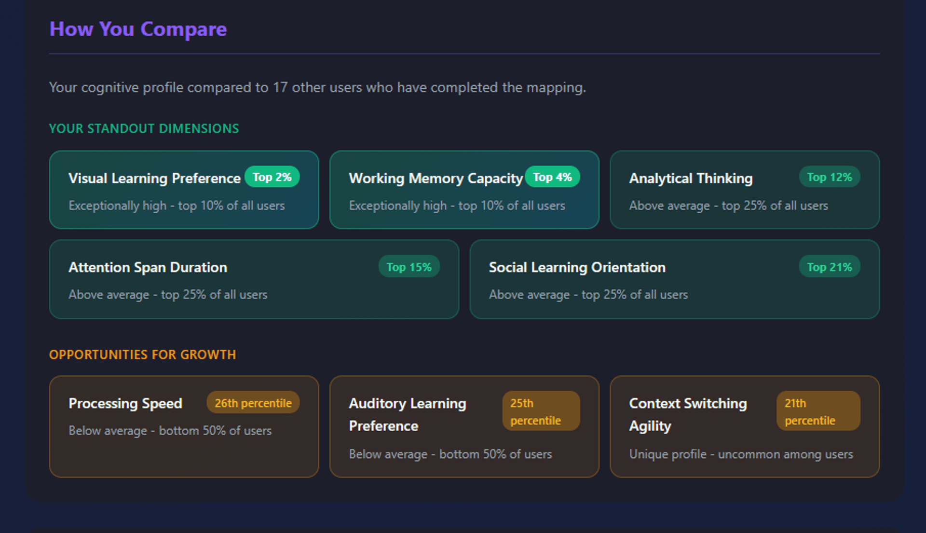Click the Top 21% badge
Image resolution: width=926 pixels, height=533 pixels.
point(829,267)
